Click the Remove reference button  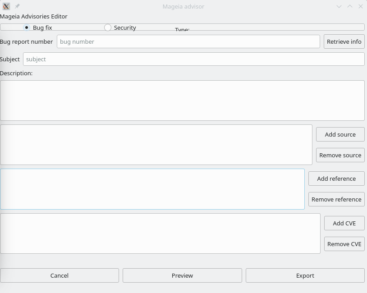point(336,199)
